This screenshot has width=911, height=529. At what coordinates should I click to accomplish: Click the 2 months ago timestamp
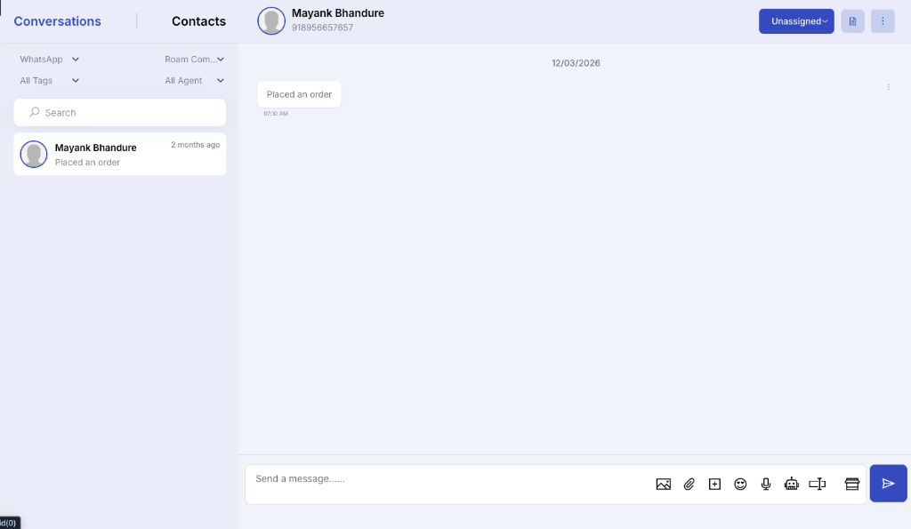pyautogui.click(x=195, y=145)
